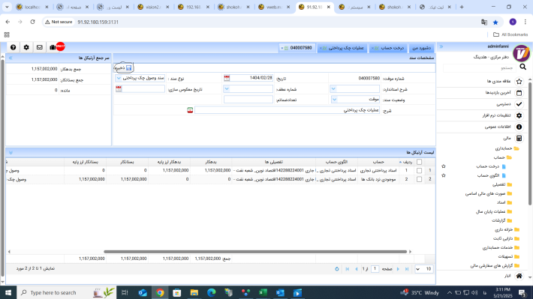Click the help question mark icon
533x299 pixels.
13,47
